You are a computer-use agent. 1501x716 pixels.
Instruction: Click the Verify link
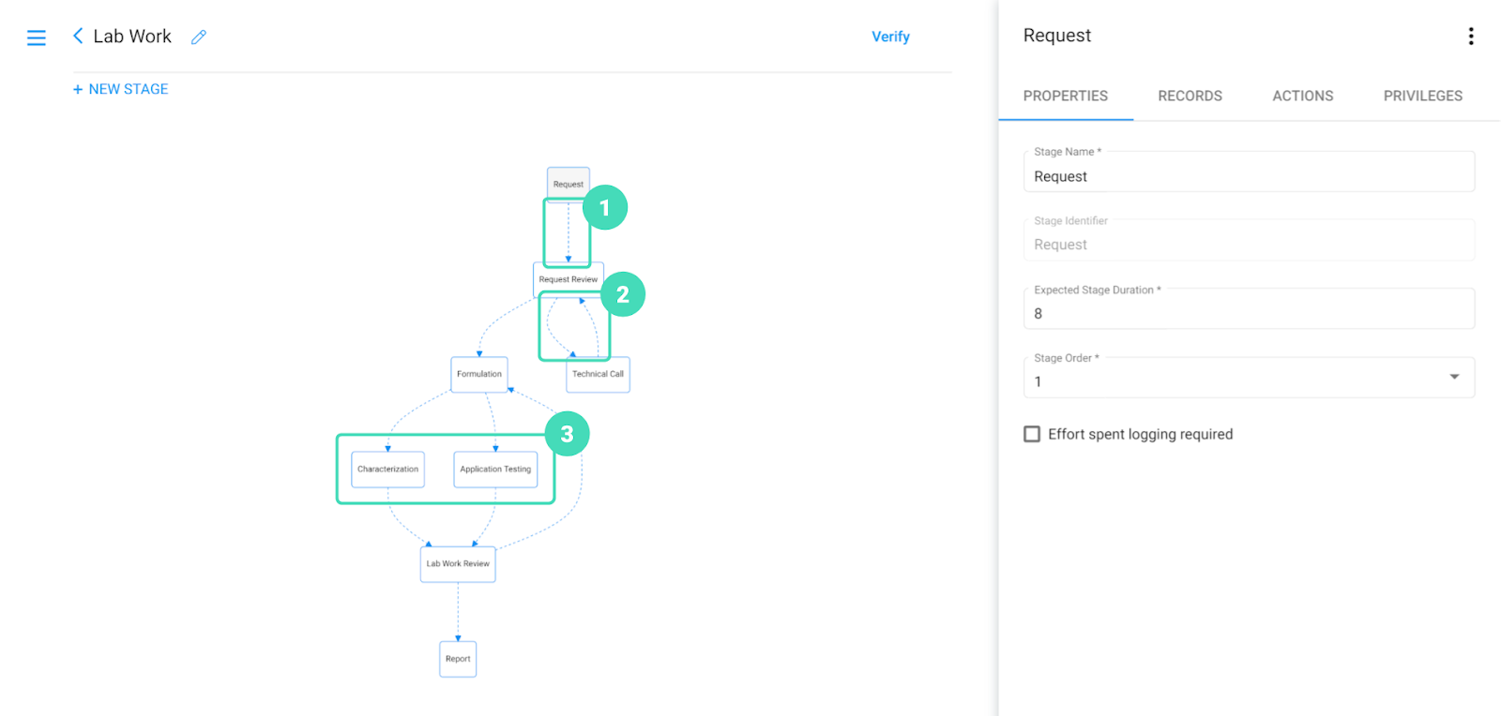coord(890,37)
